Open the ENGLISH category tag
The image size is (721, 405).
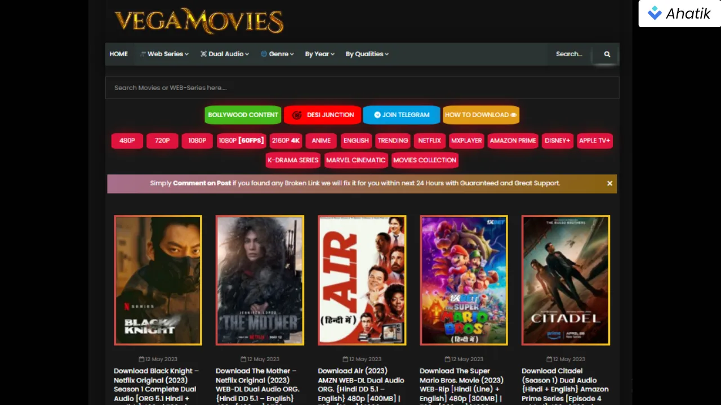click(356, 141)
